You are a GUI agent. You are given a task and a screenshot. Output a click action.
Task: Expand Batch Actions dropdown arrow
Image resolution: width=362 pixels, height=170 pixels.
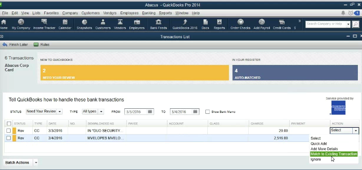coord(36,163)
